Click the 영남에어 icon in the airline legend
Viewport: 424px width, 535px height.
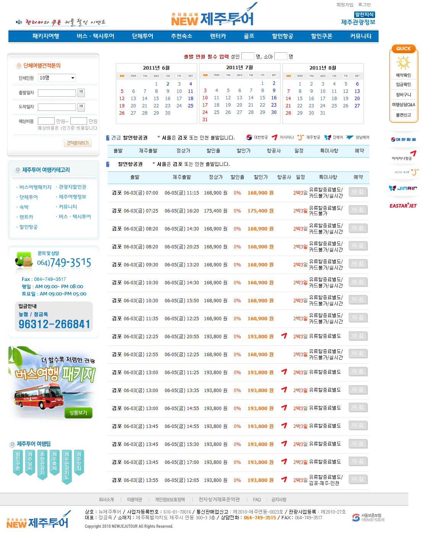click(x=350, y=138)
